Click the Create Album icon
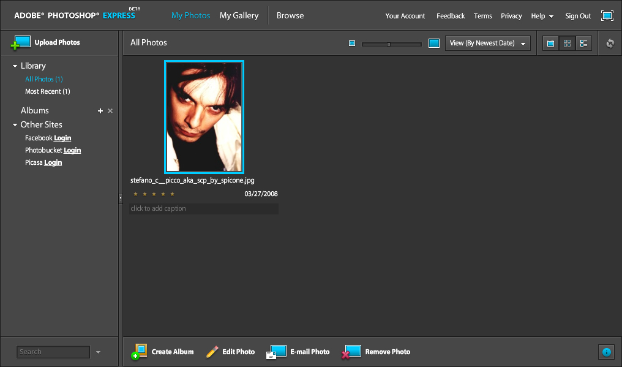The height and width of the screenshot is (367, 622). click(139, 352)
